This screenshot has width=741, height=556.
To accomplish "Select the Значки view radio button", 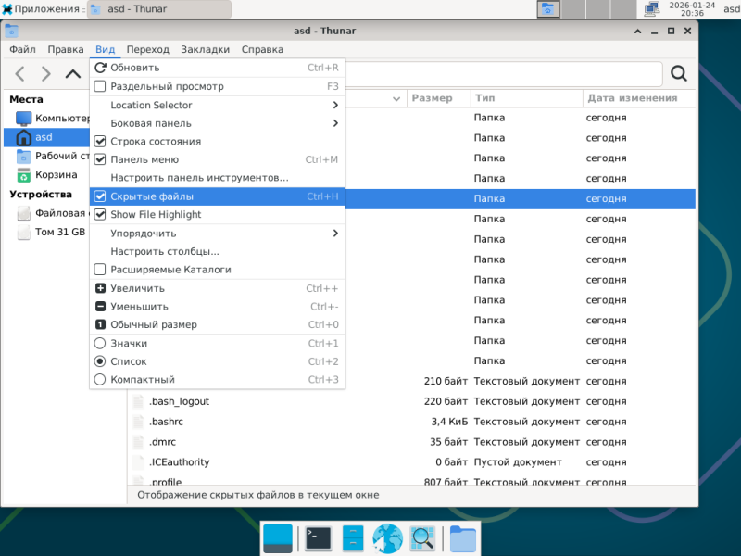I will (x=100, y=343).
